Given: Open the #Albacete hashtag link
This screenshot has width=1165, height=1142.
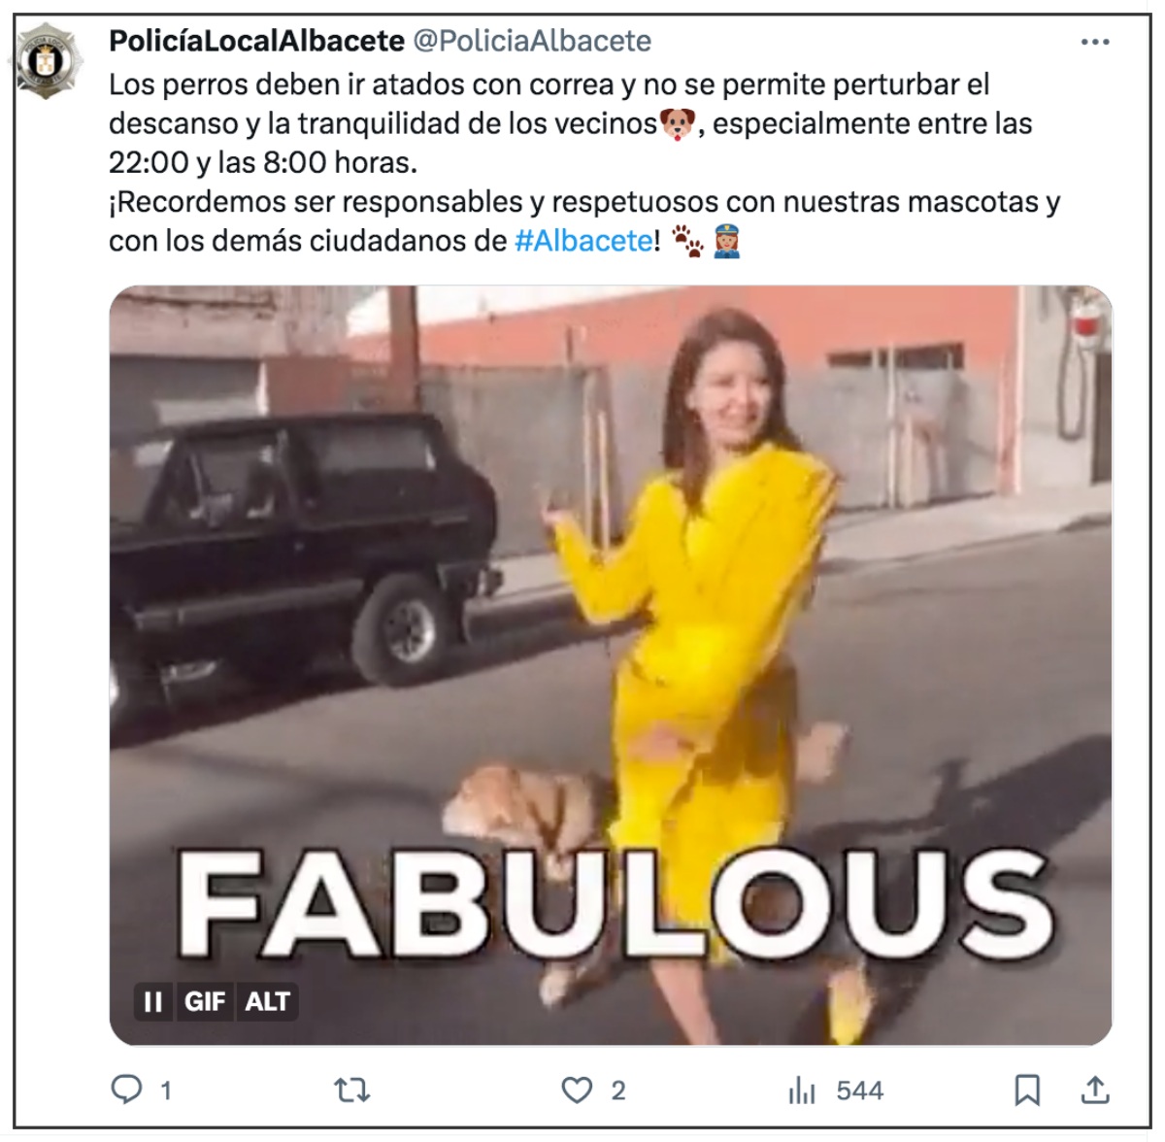Looking at the screenshot, I should pos(583,240).
